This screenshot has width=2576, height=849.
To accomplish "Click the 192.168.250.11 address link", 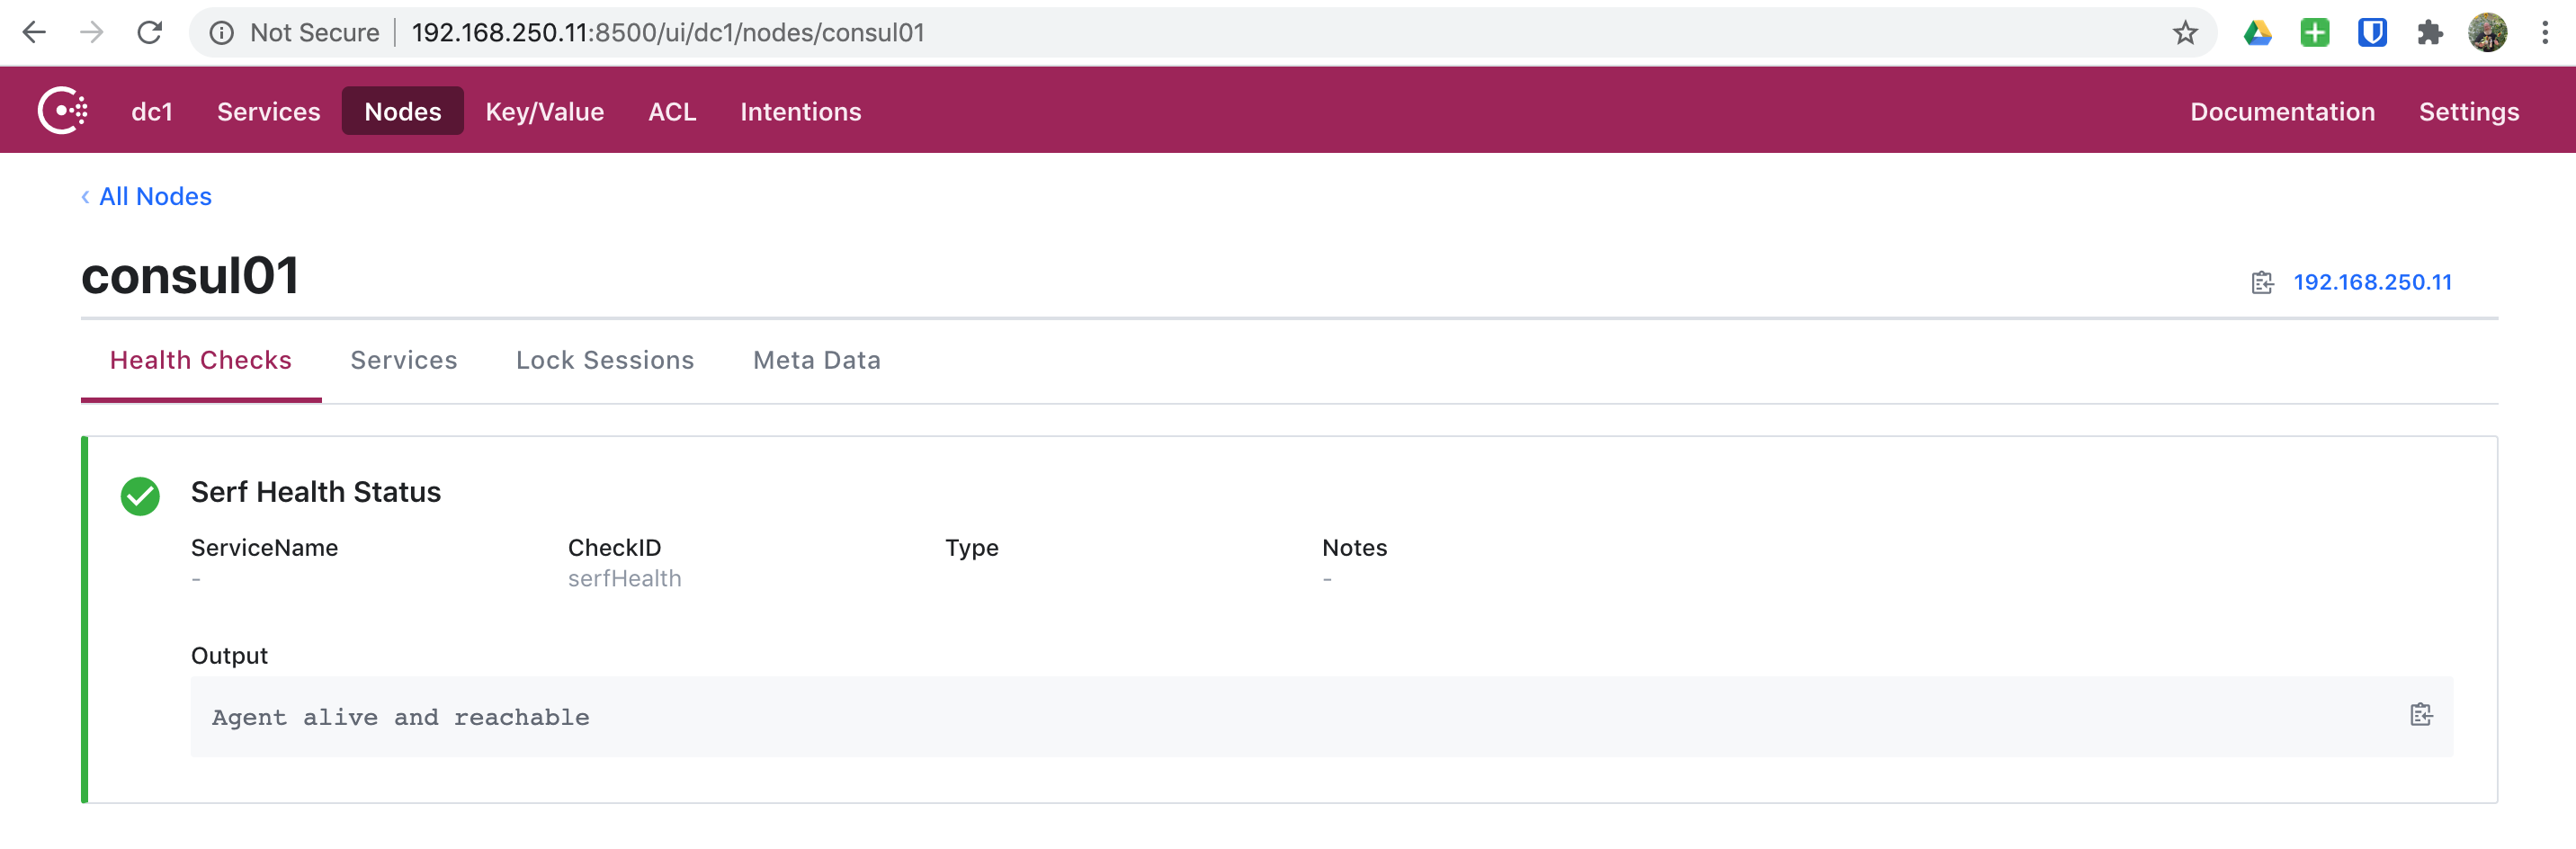I will pos(2372,283).
